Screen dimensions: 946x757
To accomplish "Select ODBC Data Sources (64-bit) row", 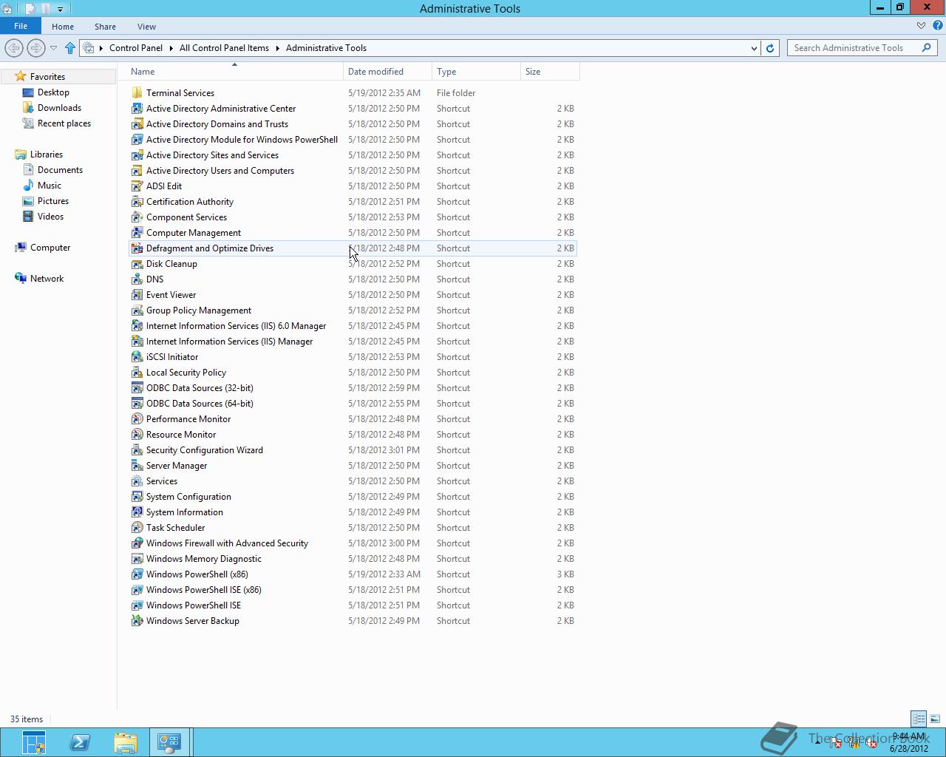I will (353, 404).
